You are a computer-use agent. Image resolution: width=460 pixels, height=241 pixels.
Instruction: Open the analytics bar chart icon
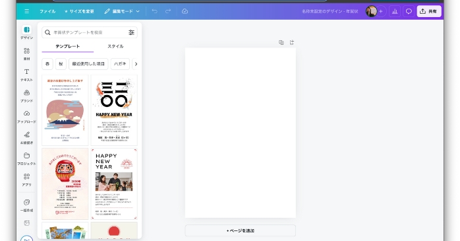point(395,11)
